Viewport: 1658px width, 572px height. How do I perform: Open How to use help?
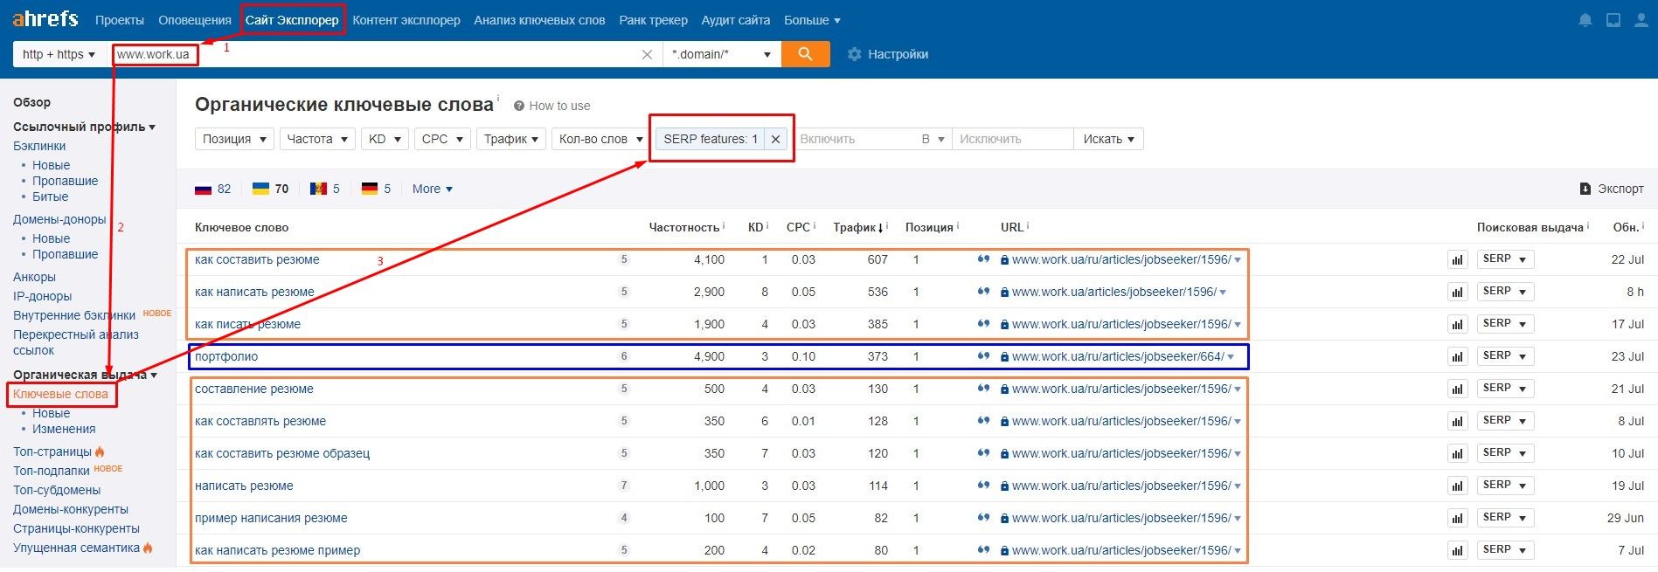click(552, 106)
